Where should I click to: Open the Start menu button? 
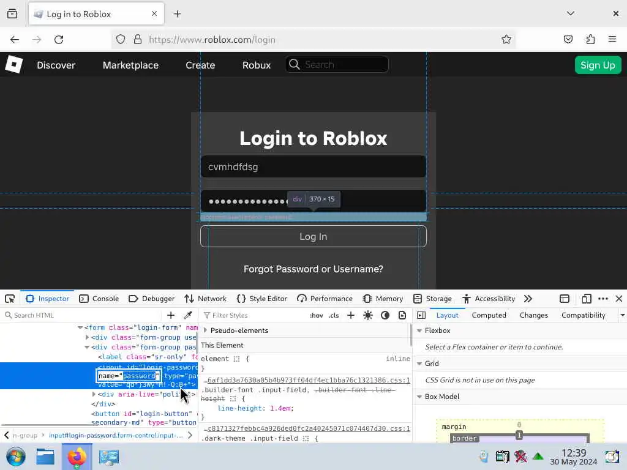15,457
